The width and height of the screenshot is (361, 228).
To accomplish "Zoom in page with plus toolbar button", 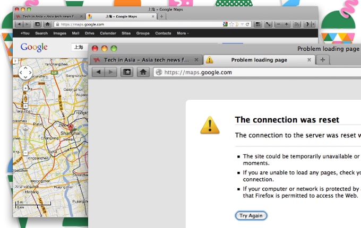I will pos(286,24).
